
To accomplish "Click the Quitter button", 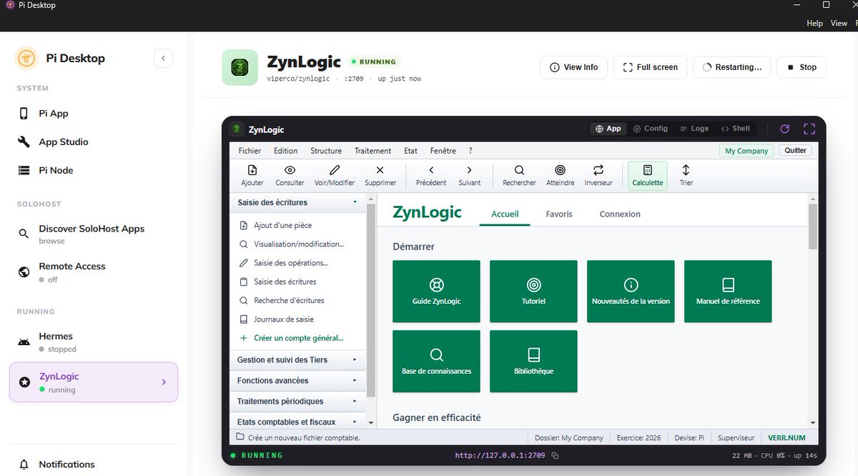I will 795,151.
